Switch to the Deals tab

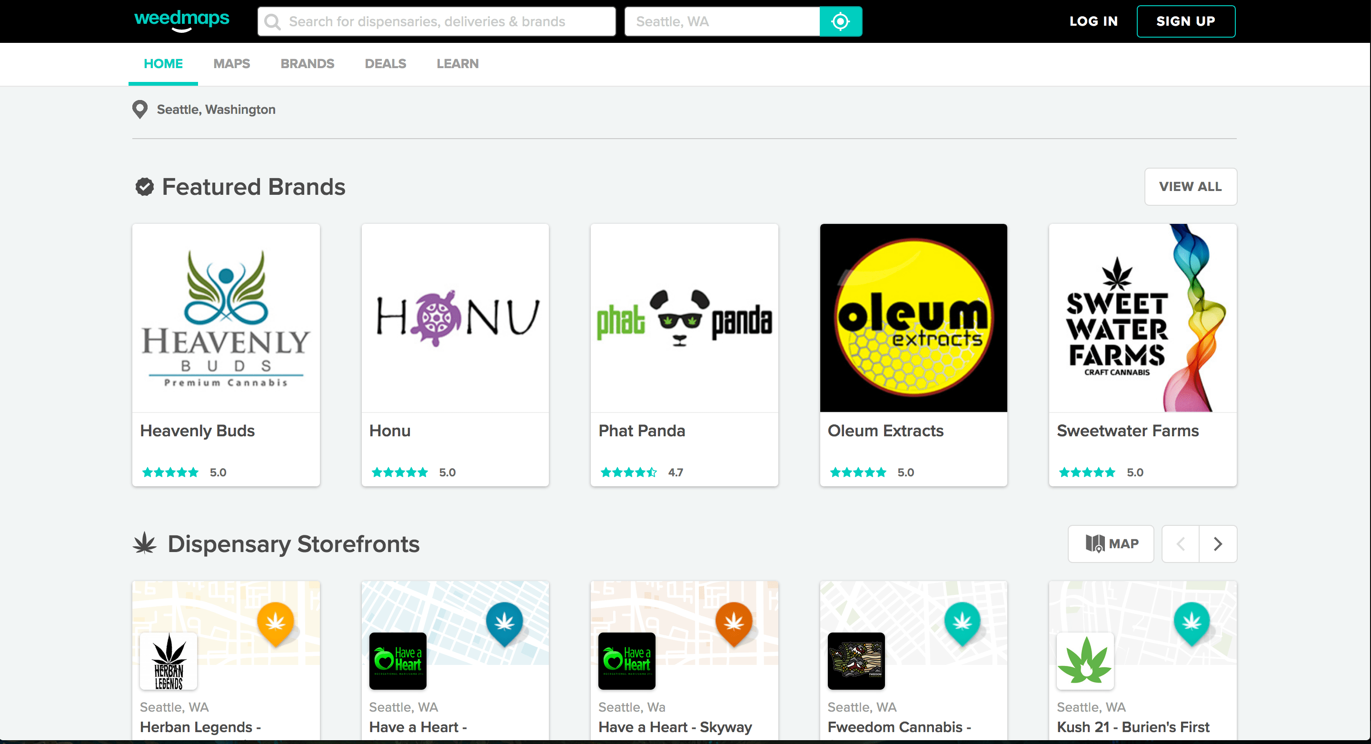(x=385, y=64)
